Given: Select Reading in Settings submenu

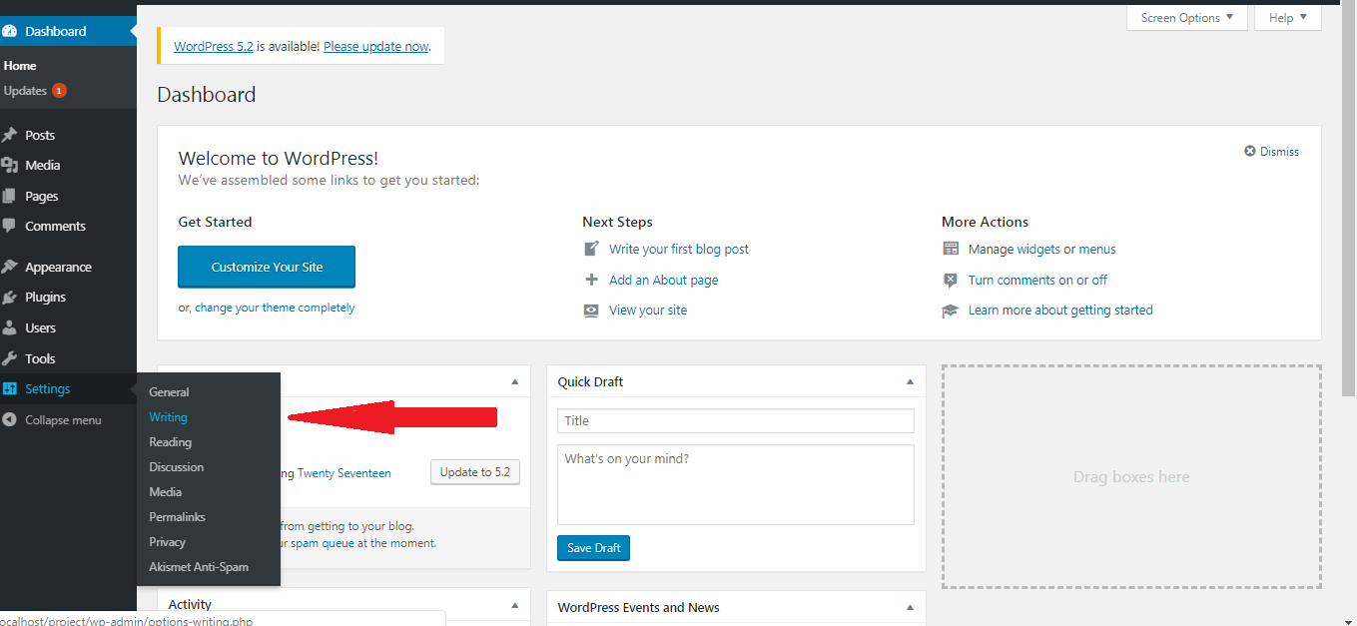Looking at the screenshot, I should pos(170,442).
